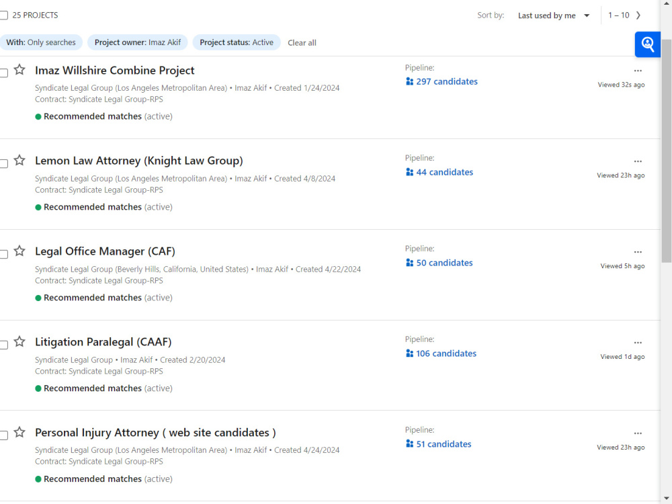Star the Lemon Law Attorney project
This screenshot has height=504, width=672.
(x=19, y=161)
